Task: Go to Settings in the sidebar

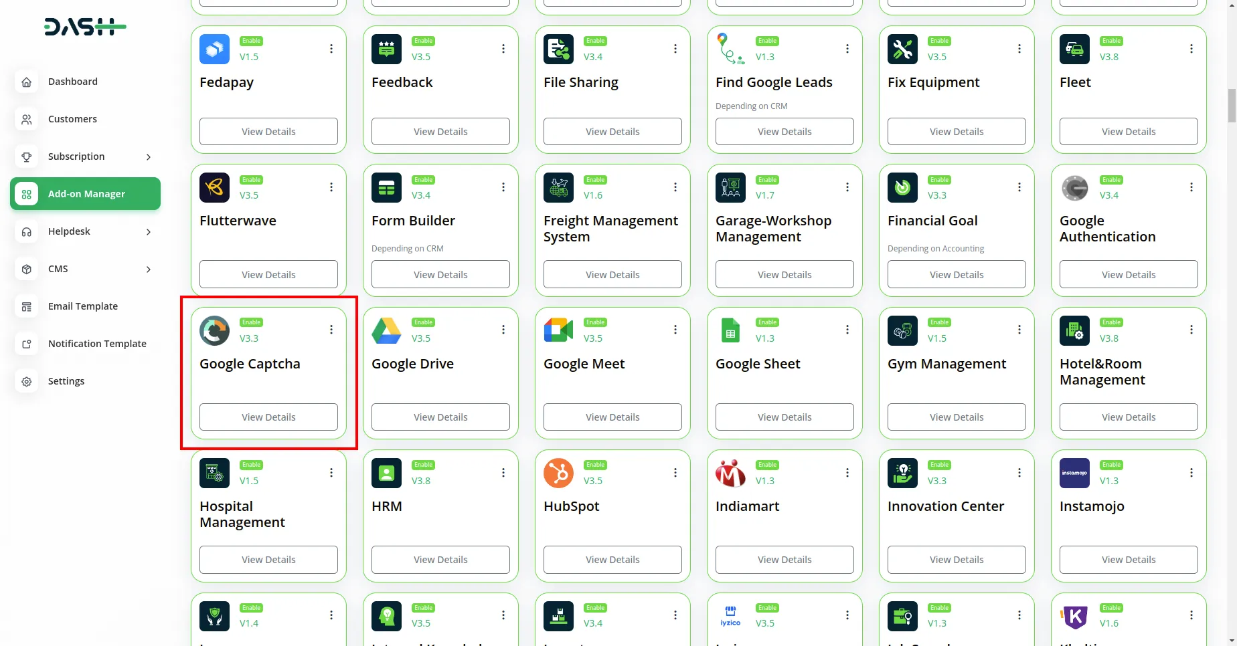Action: tap(85, 381)
